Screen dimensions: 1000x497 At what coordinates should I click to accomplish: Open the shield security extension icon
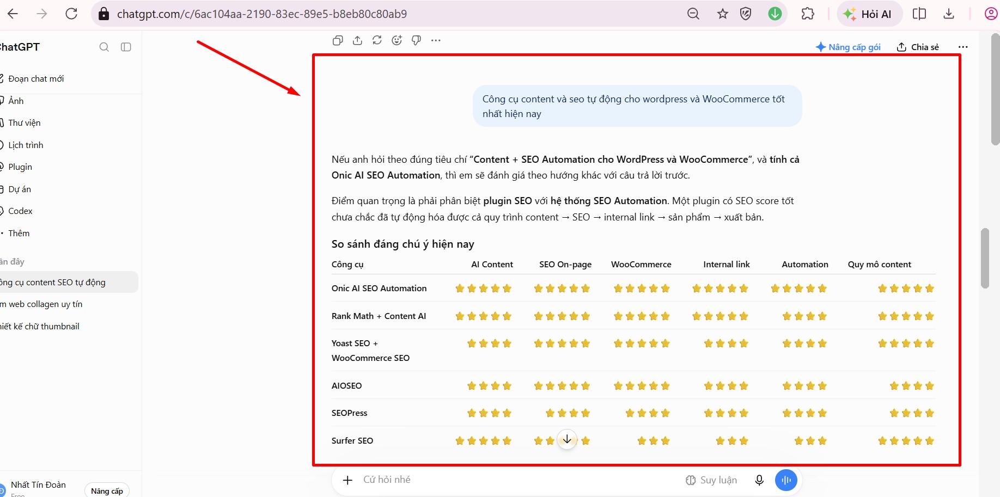(x=746, y=14)
